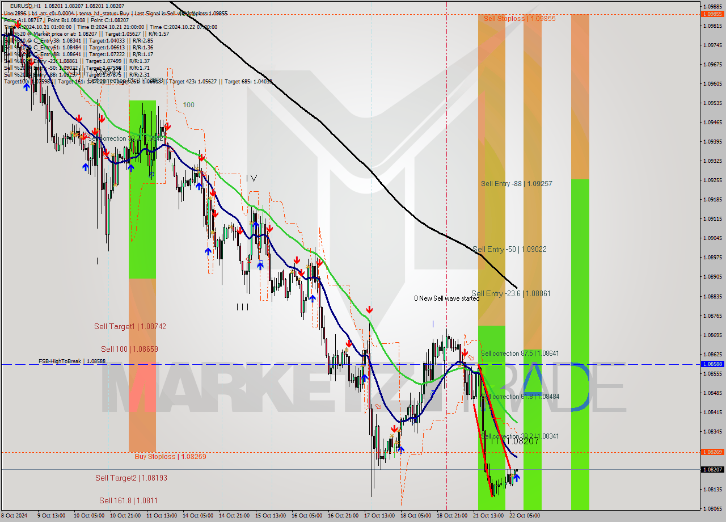Click the red sell arrow above the 17 Oct 13:00 spike

point(369,310)
